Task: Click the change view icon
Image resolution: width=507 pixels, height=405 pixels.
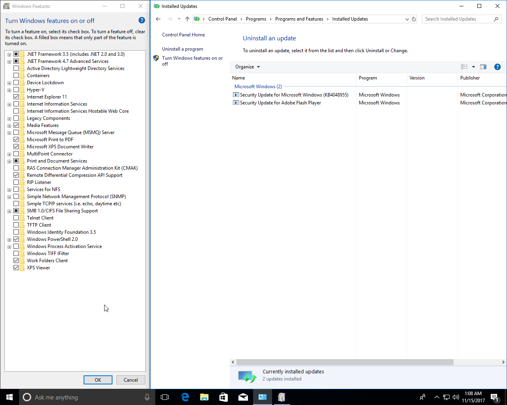Action: [464, 67]
